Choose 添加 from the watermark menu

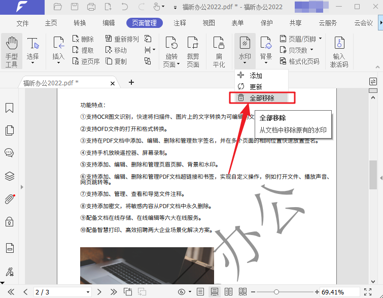[261, 76]
